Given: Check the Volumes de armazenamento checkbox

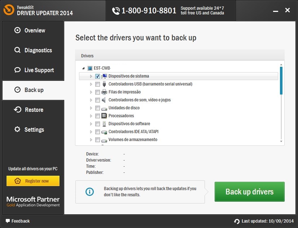Looking at the screenshot, I should click(97, 140).
